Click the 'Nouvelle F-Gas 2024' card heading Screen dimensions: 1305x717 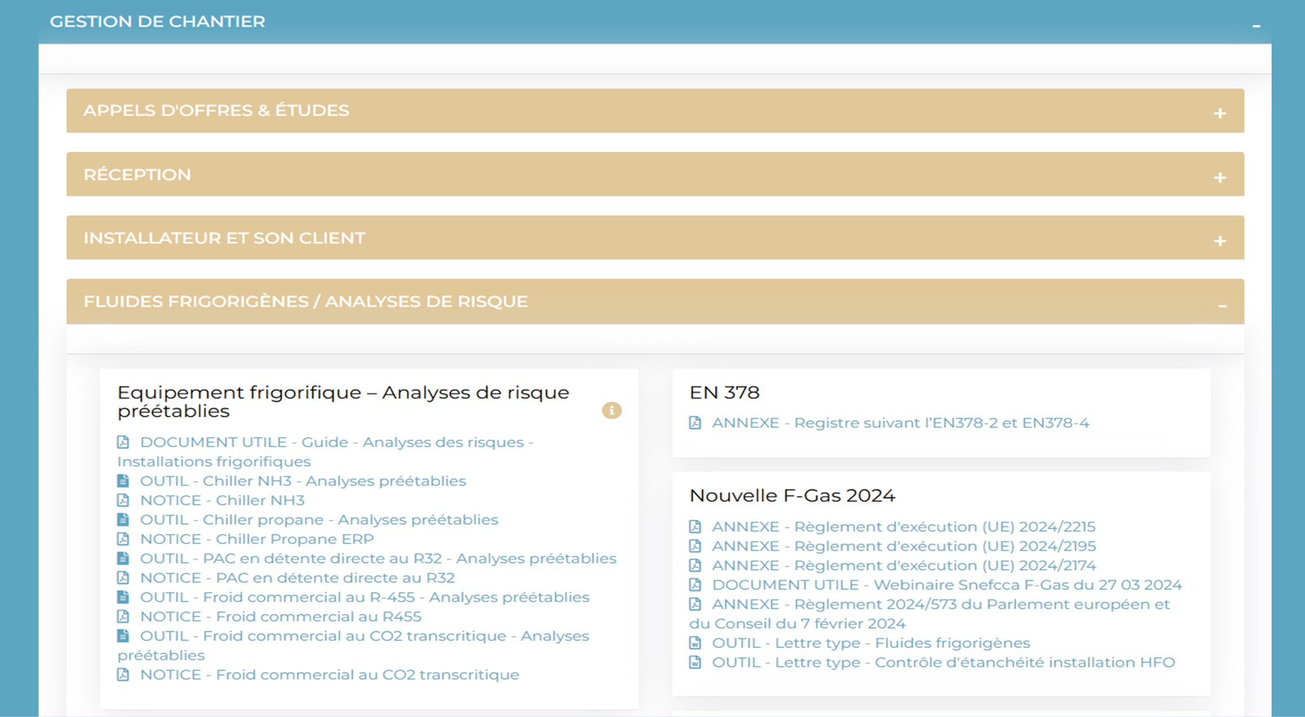(792, 496)
